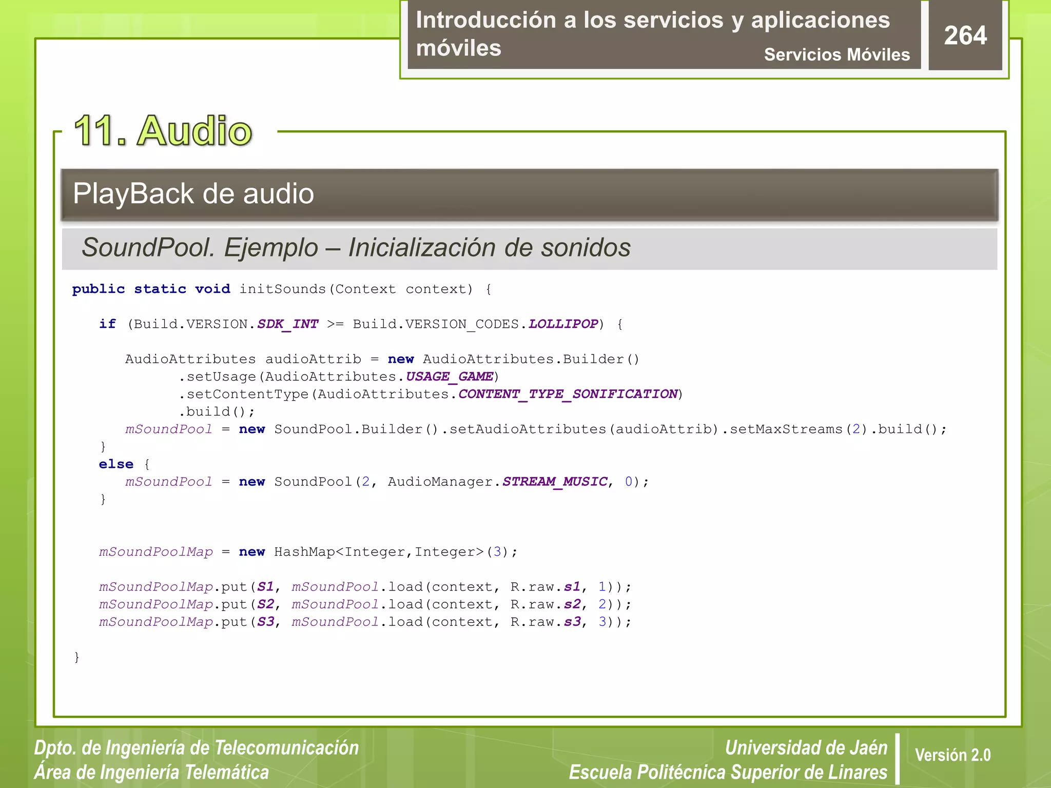Click the header 'Introducción a los servicios y aplicaciones móviles'
Screen dimensions: 1051x788
[652, 34]
